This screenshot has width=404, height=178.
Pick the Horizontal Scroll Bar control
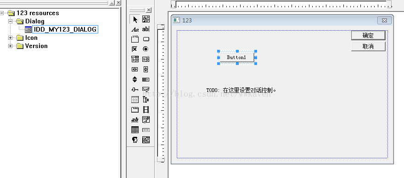(x=135, y=70)
